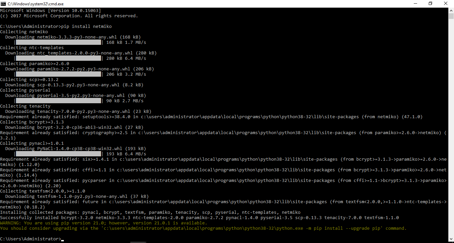454x243 pixels.
Task: Click 'Downloading bcrypt-3.2.0-cp36-abi3-win32.whl' line
Action: tap(74, 127)
